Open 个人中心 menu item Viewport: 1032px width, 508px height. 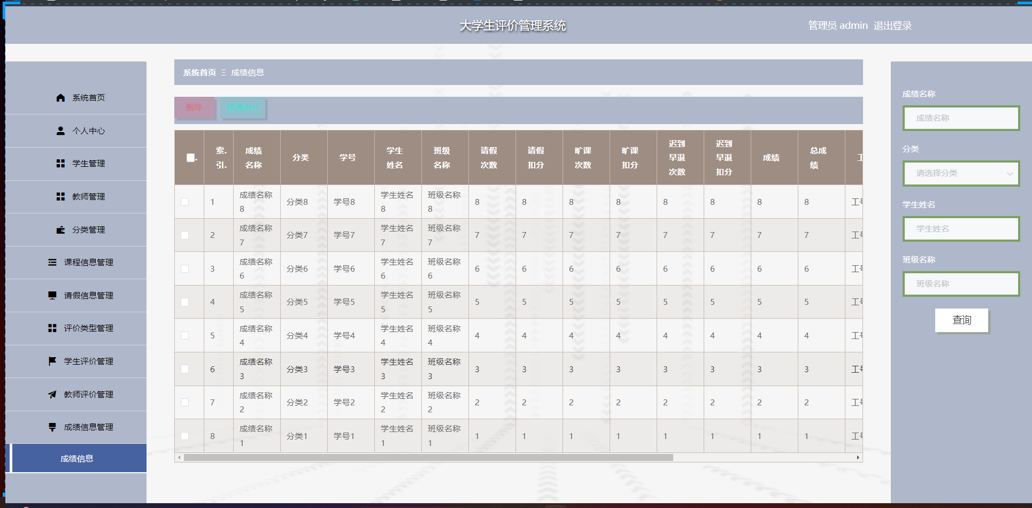coord(76,131)
